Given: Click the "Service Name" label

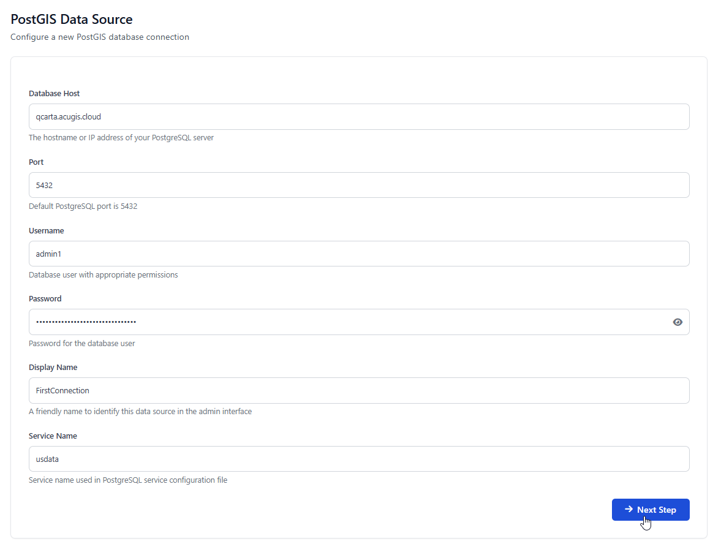Looking at the screenshot, I should click(53, 436).
